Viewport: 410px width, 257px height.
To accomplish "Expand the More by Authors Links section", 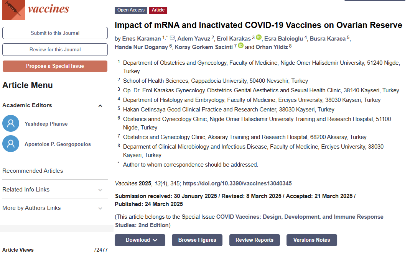I will (100, 208).
